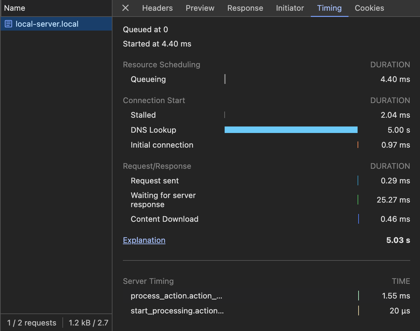Click the document icon beside local-server.local
Viewport: 420px width, 331px height.
[8, 24]
